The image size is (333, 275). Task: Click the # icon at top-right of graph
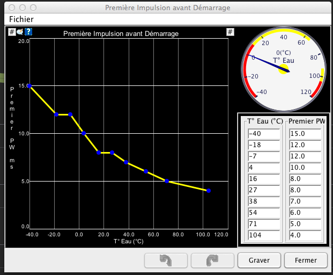click(x=230, y=32)
